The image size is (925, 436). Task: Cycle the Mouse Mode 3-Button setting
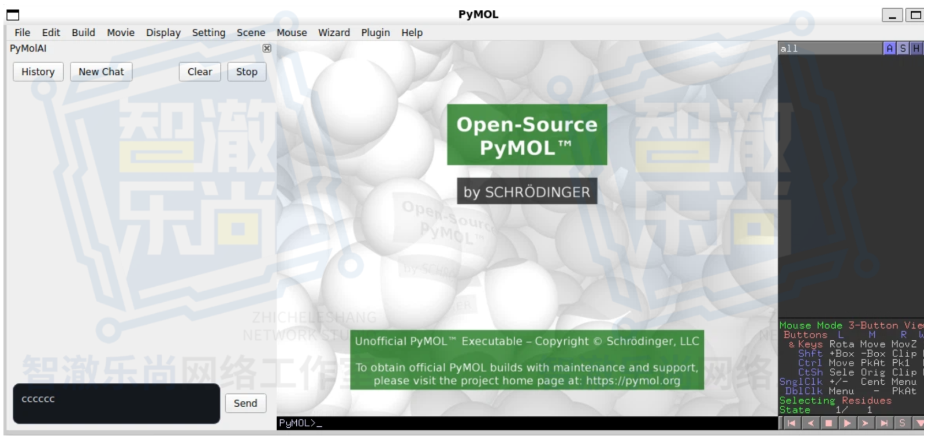coord(851,325)
